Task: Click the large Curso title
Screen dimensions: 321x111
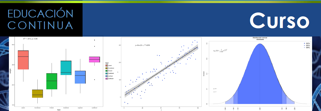Action: 279,21
